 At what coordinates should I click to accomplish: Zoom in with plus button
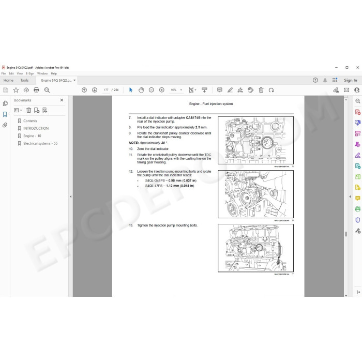pos(161,90)
